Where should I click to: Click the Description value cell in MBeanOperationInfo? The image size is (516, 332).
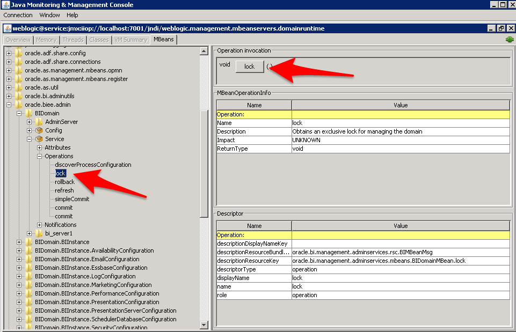(x=401, y=131)
